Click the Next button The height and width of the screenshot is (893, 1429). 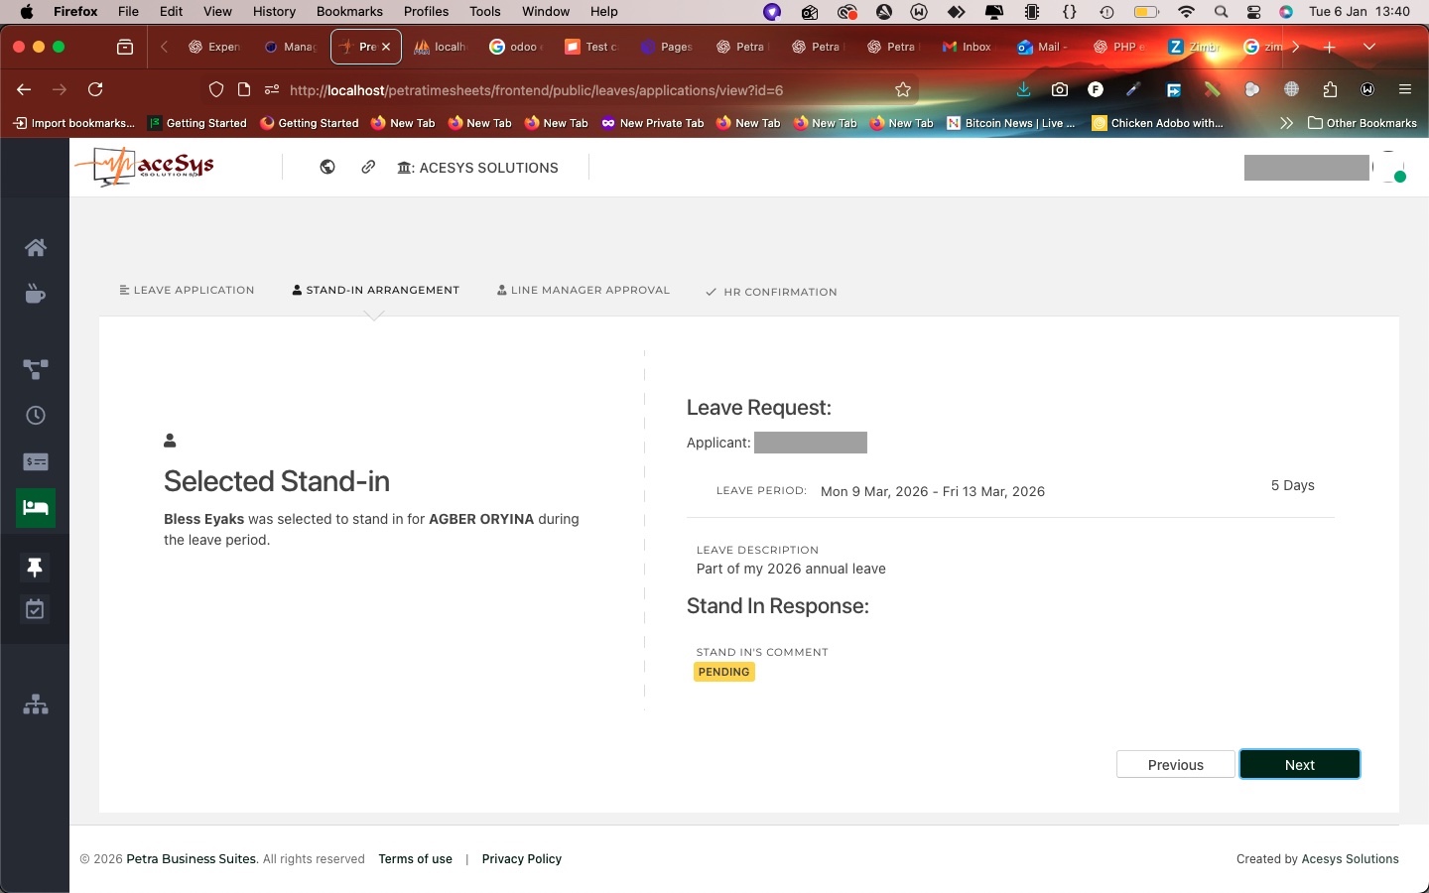tap(1299, 765)
